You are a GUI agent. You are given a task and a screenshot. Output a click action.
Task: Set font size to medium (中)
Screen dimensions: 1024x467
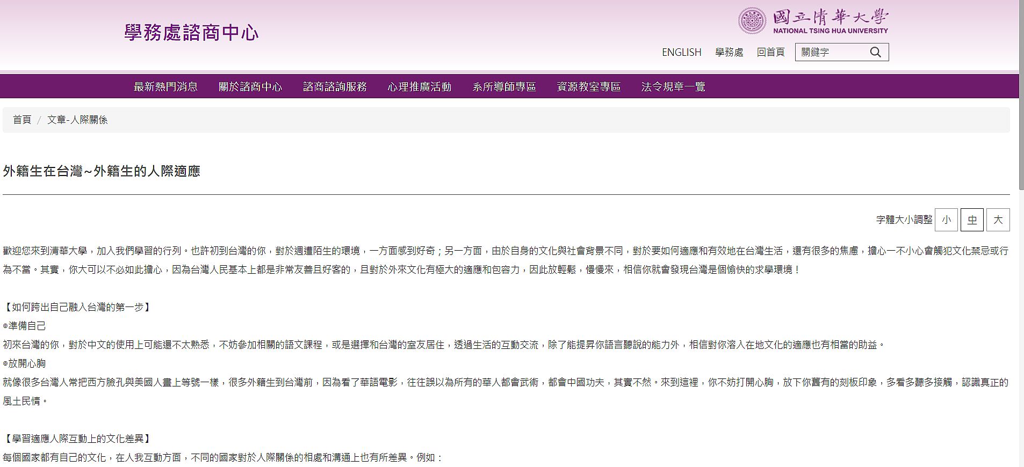pyautogui.click(x=972, y=220)
